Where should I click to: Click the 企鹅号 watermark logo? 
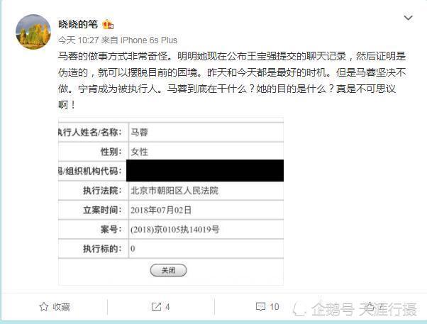click(299, 309)
